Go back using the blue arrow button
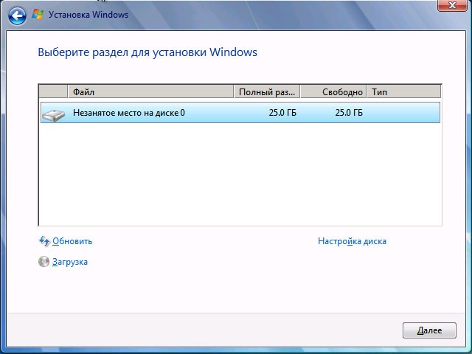This screenshot has height=354, width=472. [17, 16]
